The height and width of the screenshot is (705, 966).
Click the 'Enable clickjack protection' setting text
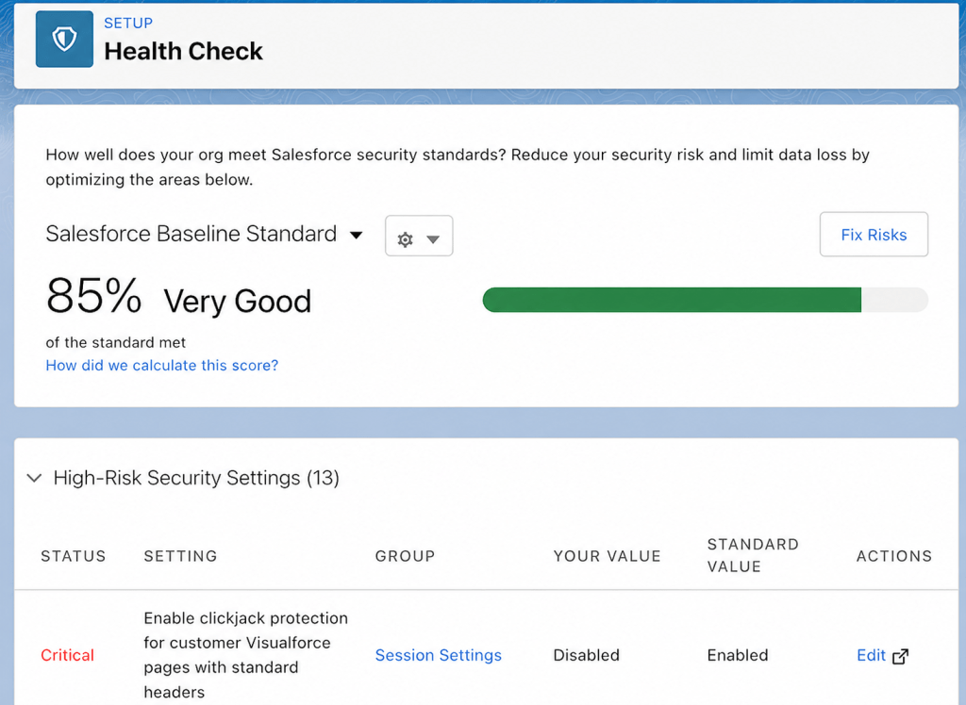click(x=246, y=655)
